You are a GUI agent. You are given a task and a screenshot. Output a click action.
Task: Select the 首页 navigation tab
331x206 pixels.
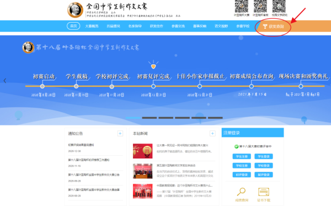pos(73,26)
